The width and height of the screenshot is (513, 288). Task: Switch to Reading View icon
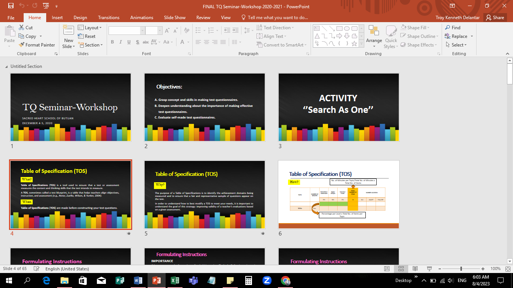[x=415, y=269]
